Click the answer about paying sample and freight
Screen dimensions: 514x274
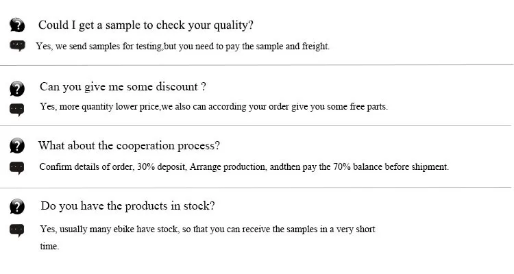point(182,46)
